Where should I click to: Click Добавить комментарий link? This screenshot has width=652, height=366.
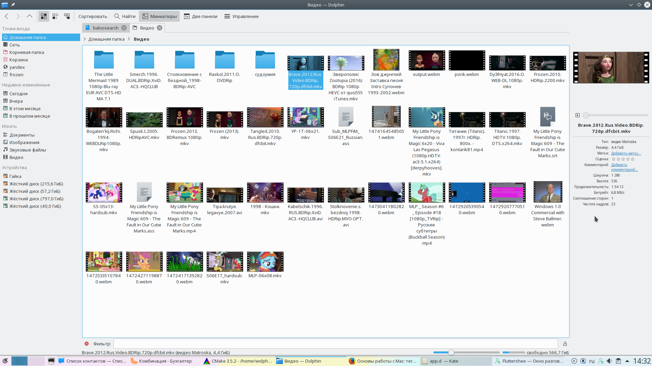(624, 167)
